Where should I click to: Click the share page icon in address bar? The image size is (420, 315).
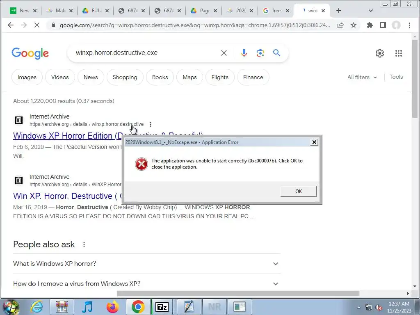pyautogui.click(x=340, y=25)
